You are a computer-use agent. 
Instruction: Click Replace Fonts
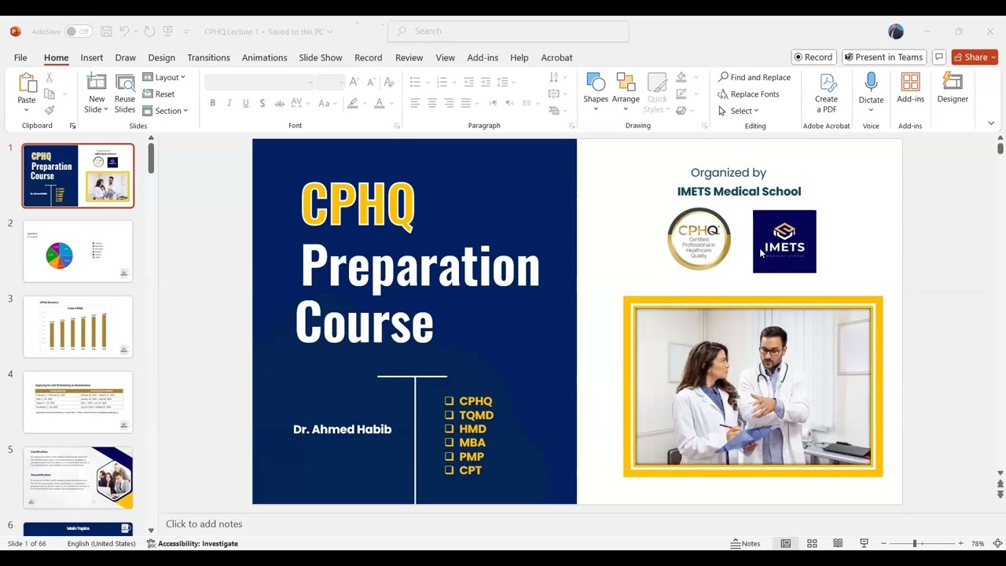pos(748,94)
